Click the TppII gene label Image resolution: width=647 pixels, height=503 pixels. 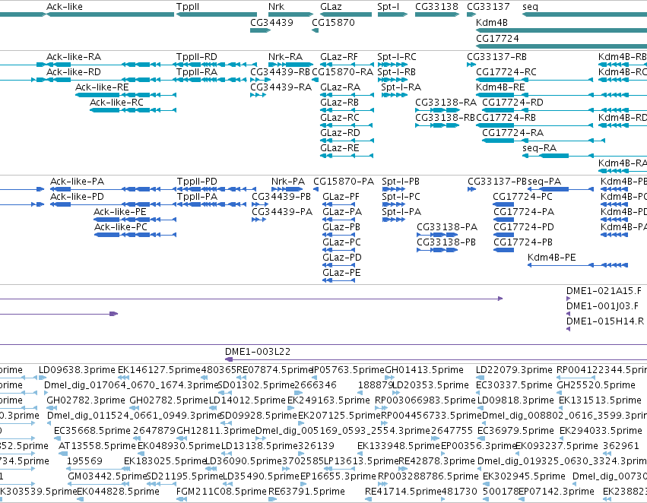tap(188, 7)
